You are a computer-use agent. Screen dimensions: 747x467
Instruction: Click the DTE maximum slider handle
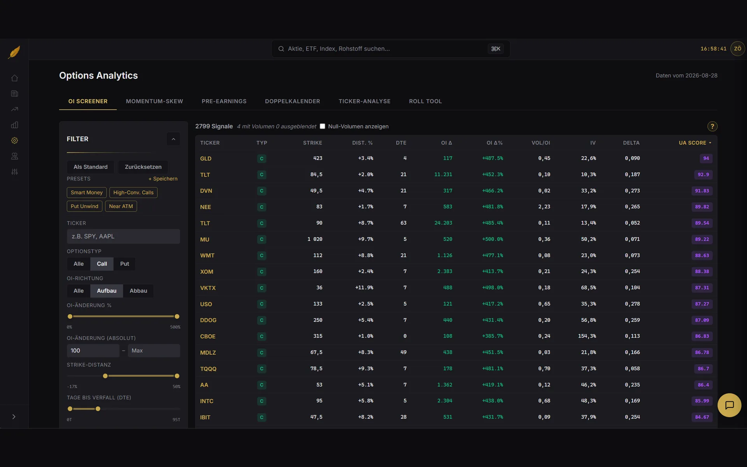pyautogui.click(x=98, y=409)
